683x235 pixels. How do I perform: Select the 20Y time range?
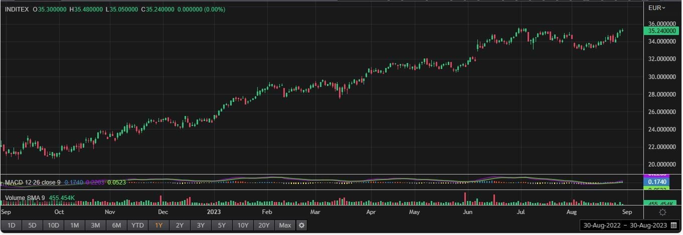(264, 225)
